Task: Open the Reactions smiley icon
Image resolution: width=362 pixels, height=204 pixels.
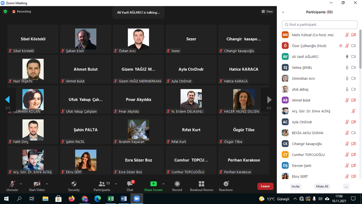Action: [x=226, y=184]
